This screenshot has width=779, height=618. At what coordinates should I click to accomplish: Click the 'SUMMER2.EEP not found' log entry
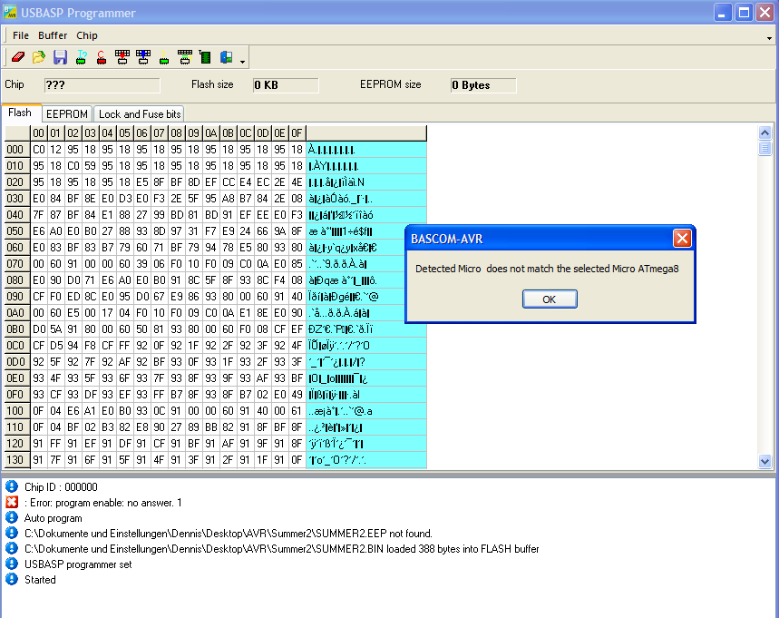click(228, 534)
